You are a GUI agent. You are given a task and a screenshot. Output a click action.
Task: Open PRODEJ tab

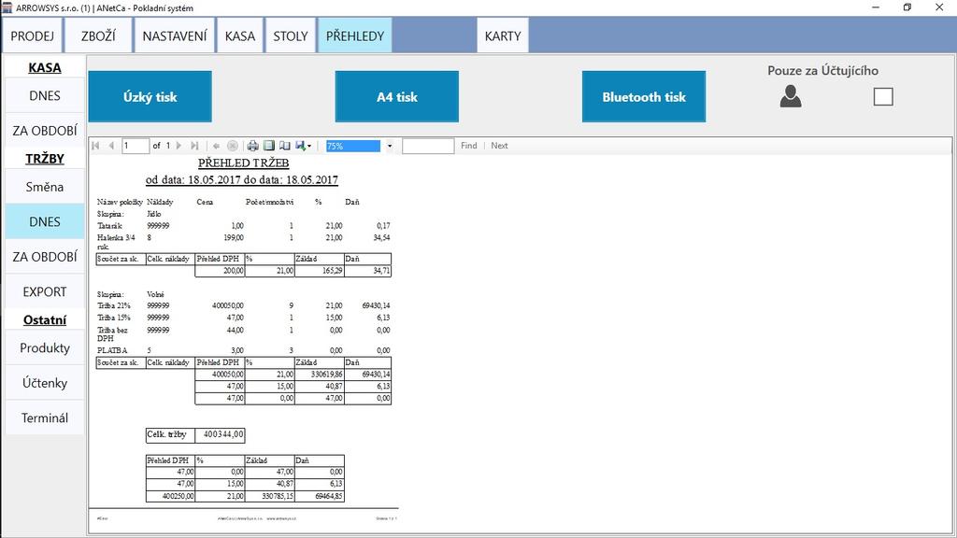click(33, 36)
